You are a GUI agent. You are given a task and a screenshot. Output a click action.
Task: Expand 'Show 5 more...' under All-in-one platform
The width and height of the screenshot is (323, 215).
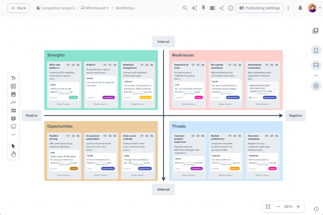pos(64,104)
